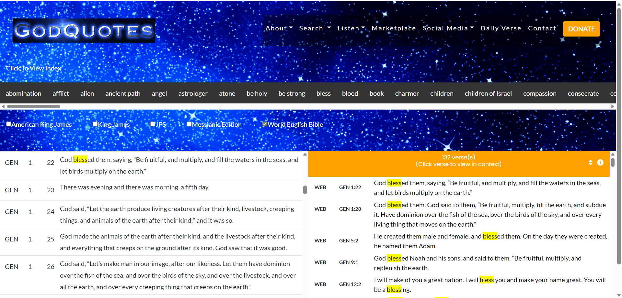Enable the American King James checkbox
The width and height of the screenshot is (622, 298).
coord(9,124)
